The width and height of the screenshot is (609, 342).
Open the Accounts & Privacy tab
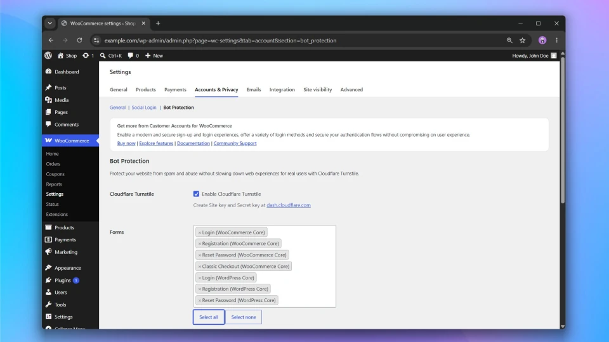coord(216,89)
